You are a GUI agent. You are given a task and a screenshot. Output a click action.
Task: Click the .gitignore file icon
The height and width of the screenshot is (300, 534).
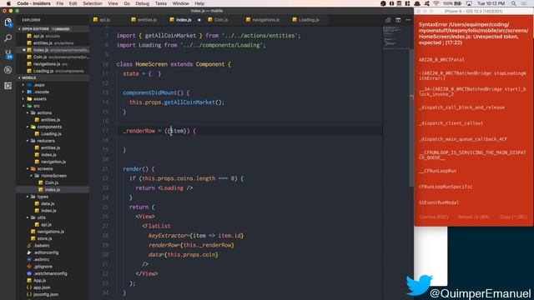[x=29, y=267]
